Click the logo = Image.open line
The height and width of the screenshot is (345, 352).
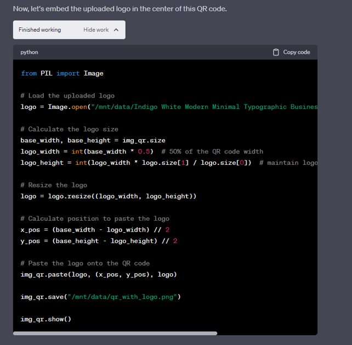pos(169,107)
